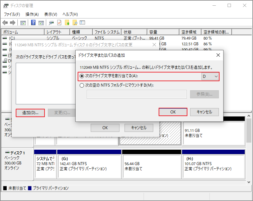Choose assign following drive letter radio
The height and width of the screenshot is (201, 253).
point(82,76)
